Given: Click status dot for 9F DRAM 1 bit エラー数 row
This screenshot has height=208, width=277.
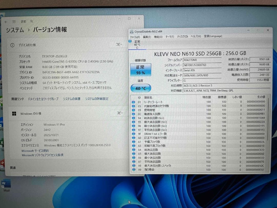Looking at the screenshot, I should (x=134, y=134).
